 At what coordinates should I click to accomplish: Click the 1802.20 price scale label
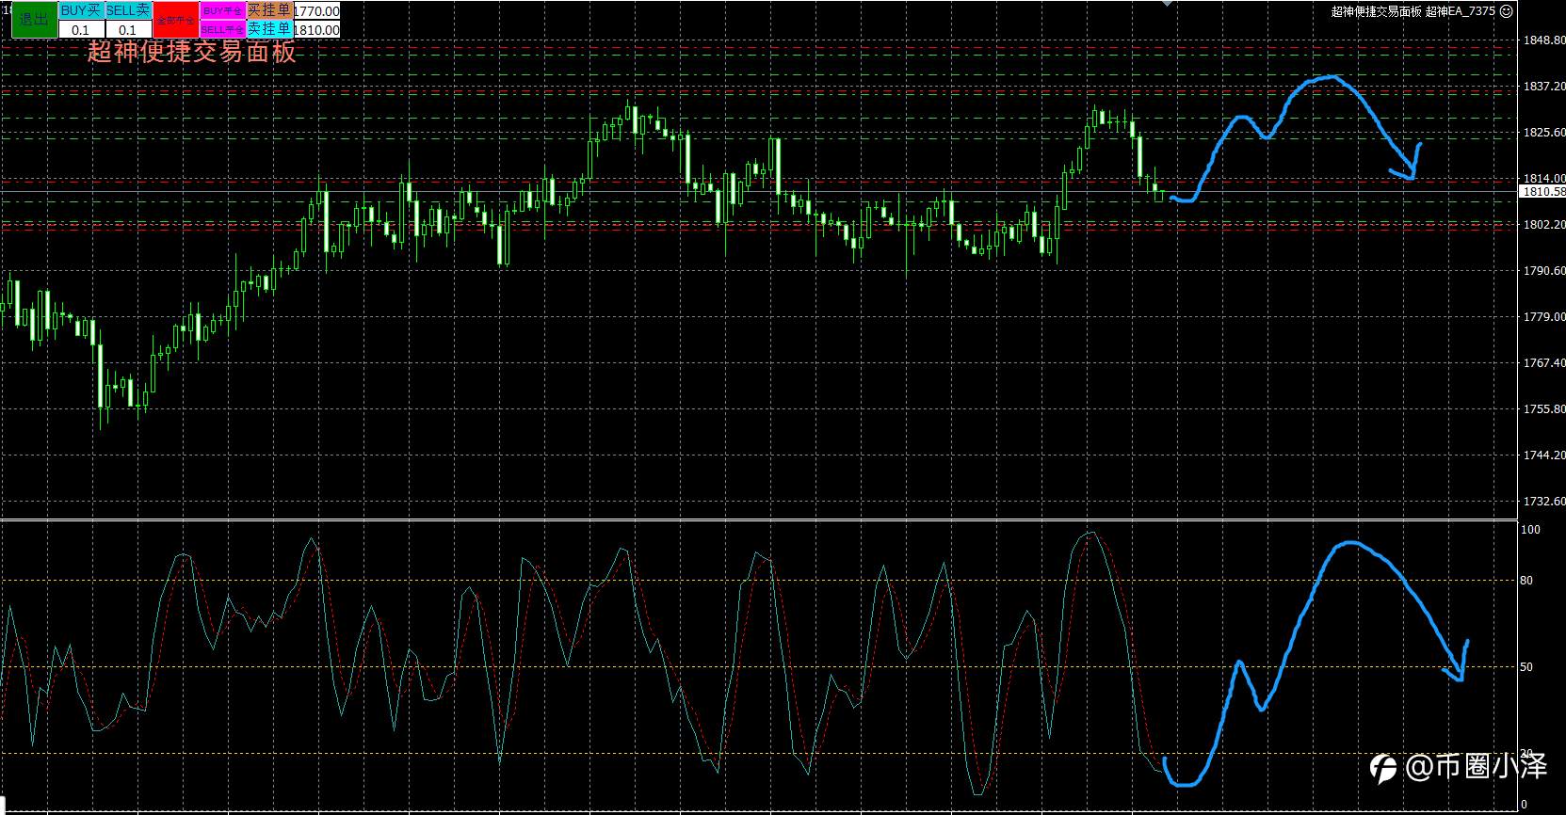[x=1545, y=225]
